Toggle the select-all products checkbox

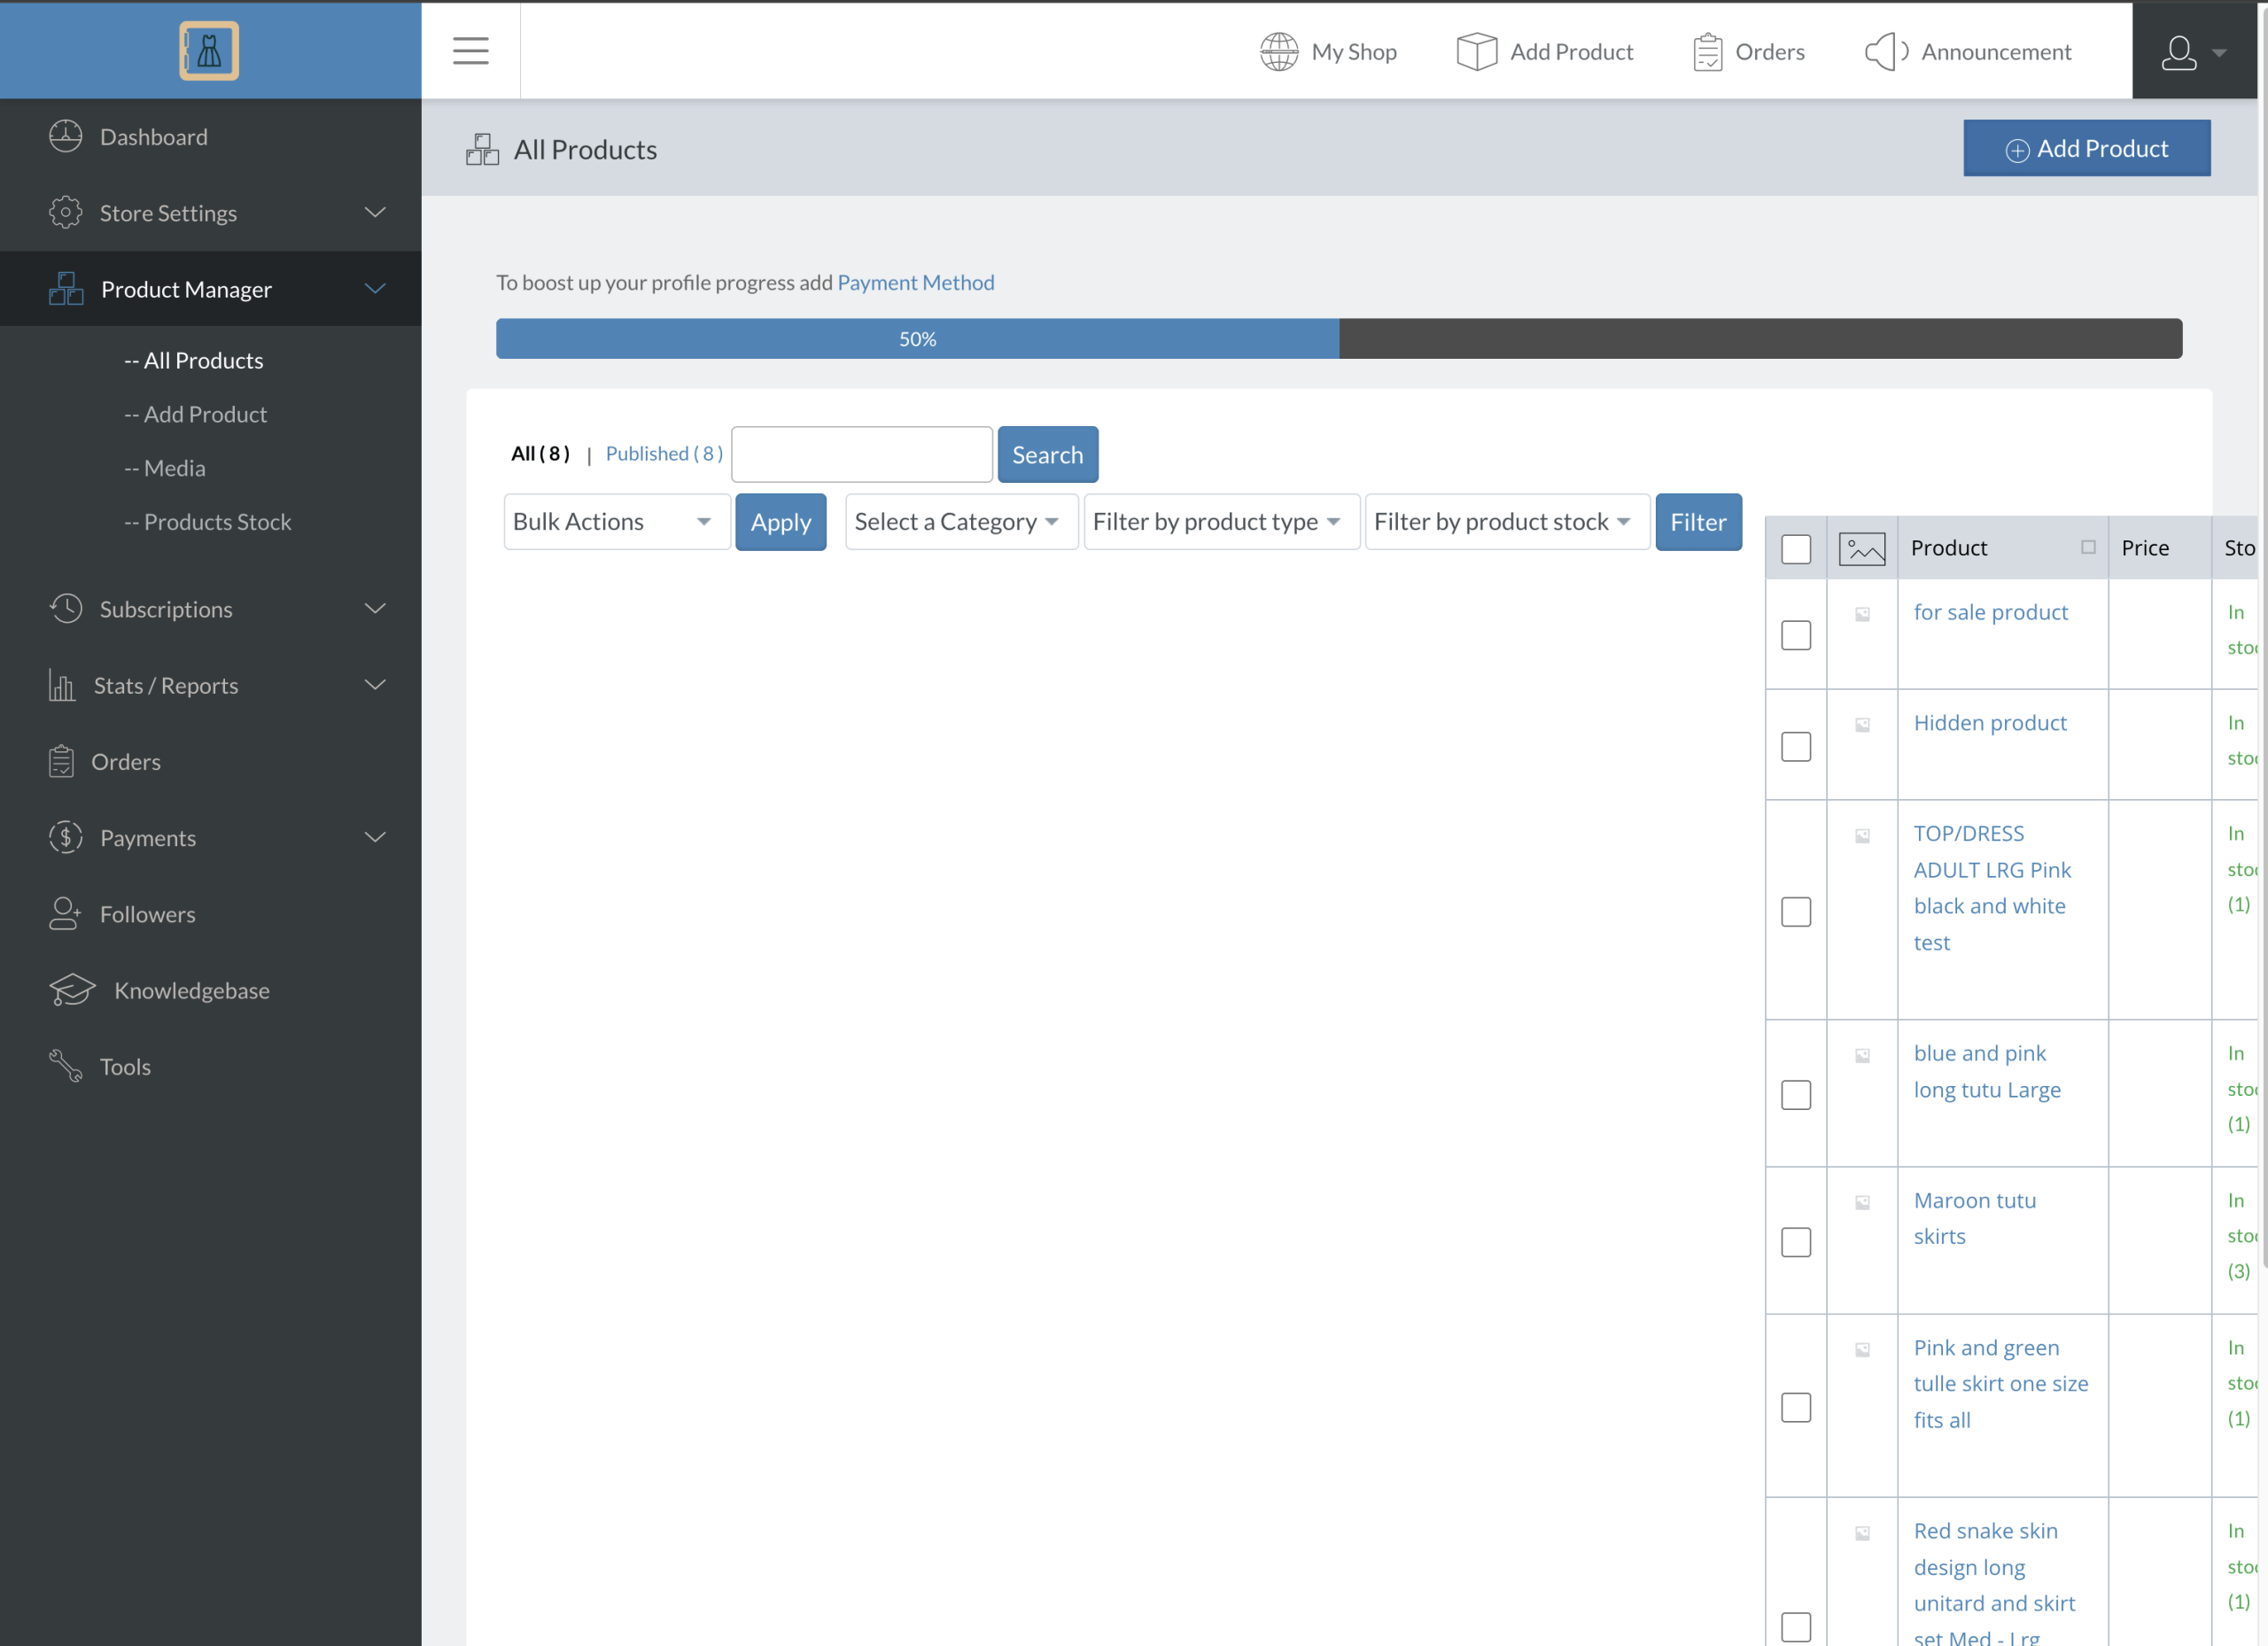click(x=1795, y=549)
